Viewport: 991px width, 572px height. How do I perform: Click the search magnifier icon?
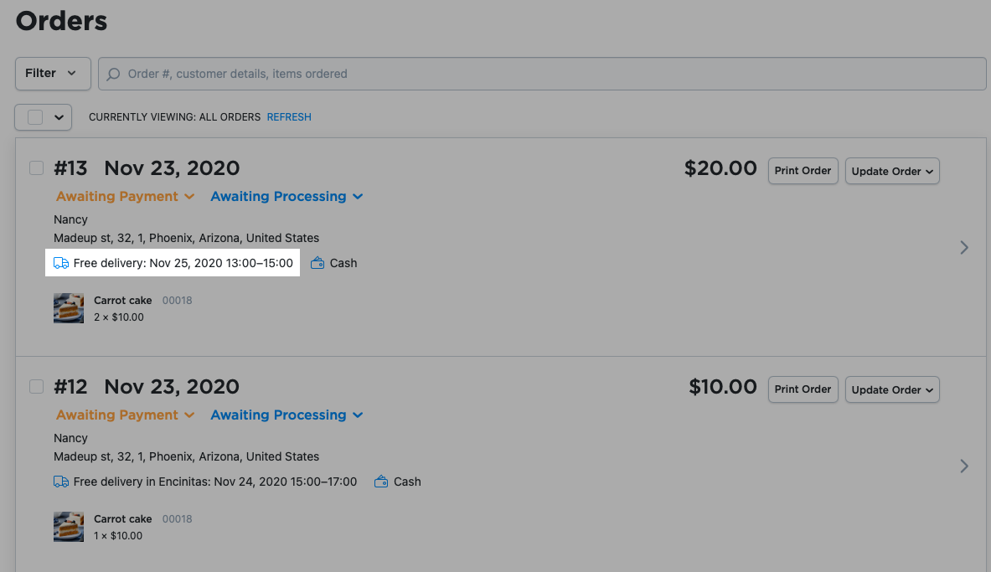(x=114, y=74)
